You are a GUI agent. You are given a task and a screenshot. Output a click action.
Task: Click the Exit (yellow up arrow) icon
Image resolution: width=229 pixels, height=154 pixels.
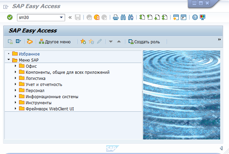(x=97, y=17)
